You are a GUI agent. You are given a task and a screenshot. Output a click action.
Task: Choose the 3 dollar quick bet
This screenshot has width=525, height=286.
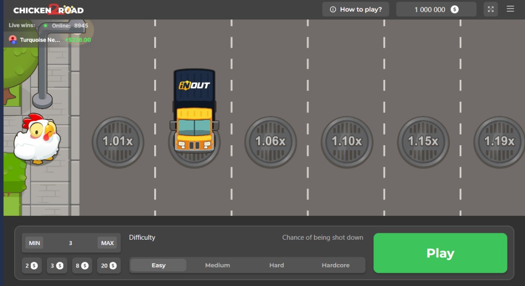pyautogui.click(x=57, y=266)
